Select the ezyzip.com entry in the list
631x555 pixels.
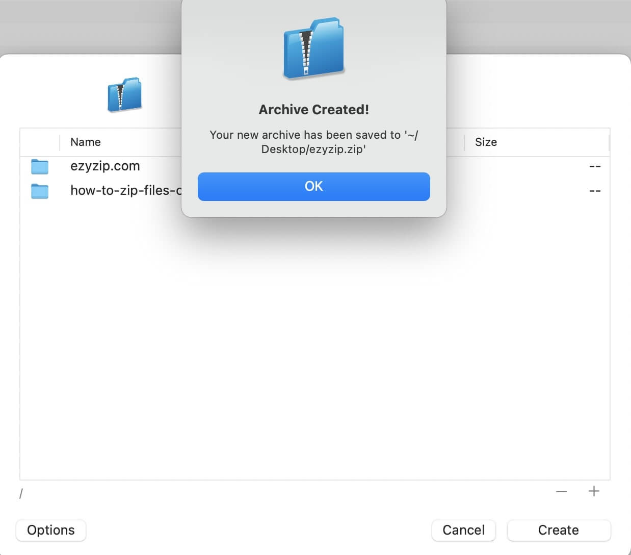click(105, 166)
